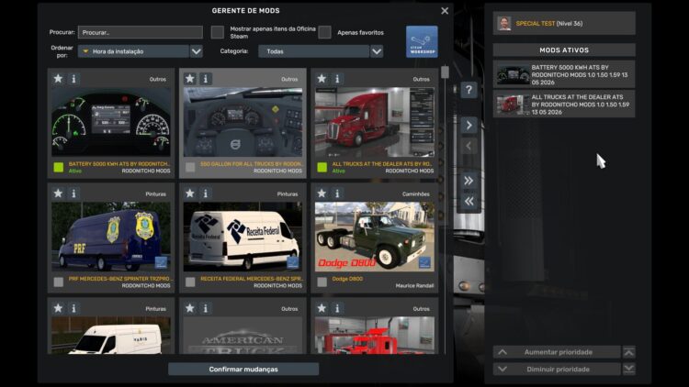Favorite the American Truck logo mod star
Screen dimensions: 689x387
click(190, 308)
